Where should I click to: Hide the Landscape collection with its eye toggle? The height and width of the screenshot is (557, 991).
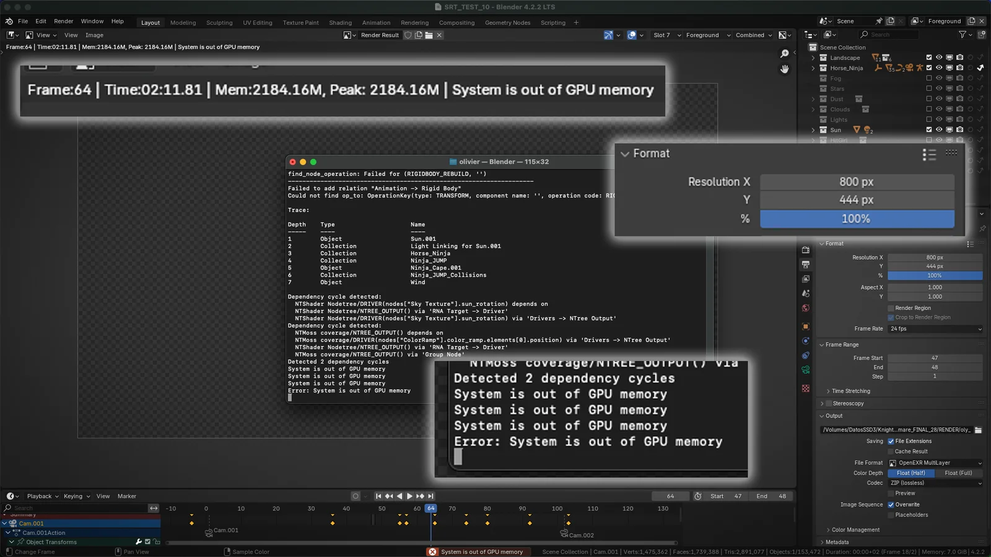(x=939, y=58)
